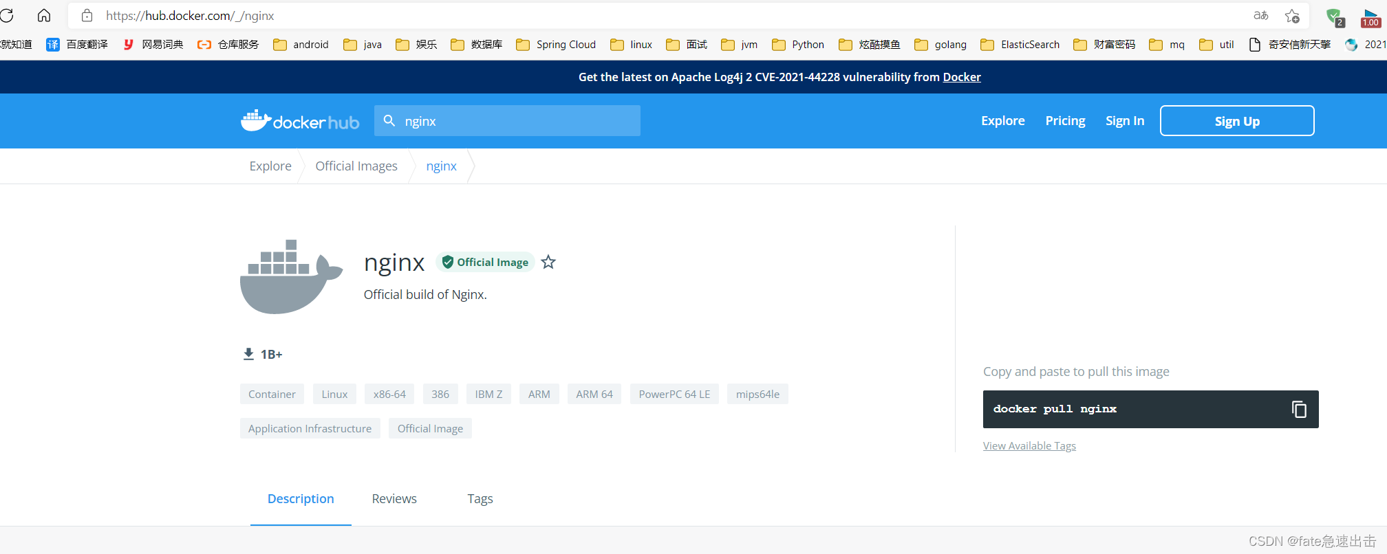Select the mips64le tag chip
This screenshot has height=554, width=1387.
757,394
